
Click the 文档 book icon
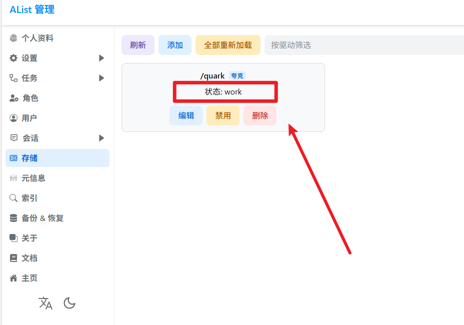click(13, 258)
